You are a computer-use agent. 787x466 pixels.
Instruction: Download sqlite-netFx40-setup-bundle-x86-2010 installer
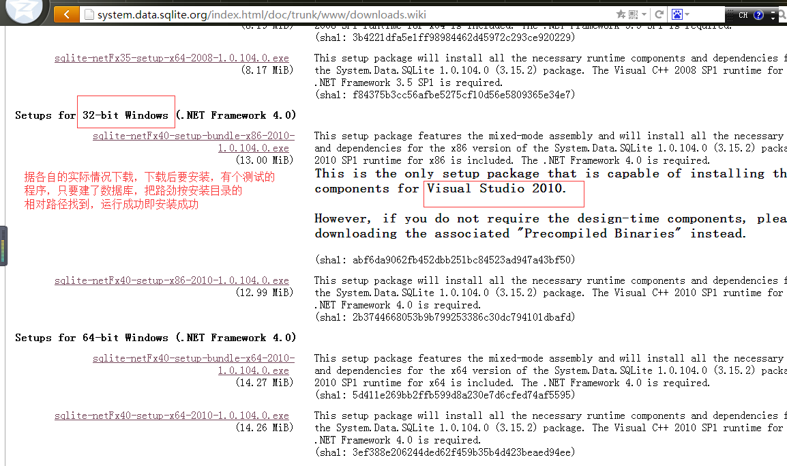[194, 136]
